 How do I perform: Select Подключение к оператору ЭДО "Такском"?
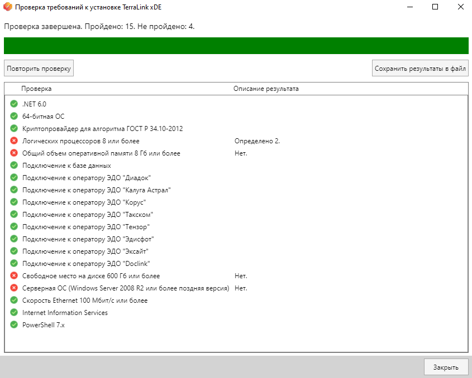pyautogui.click(x=88, y=215)
